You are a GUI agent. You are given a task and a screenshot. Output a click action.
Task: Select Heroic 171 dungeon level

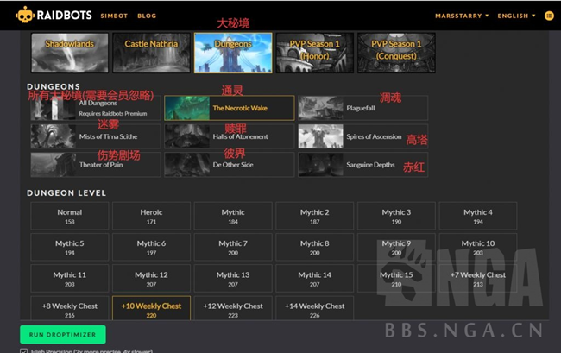[x=151, y=216]
